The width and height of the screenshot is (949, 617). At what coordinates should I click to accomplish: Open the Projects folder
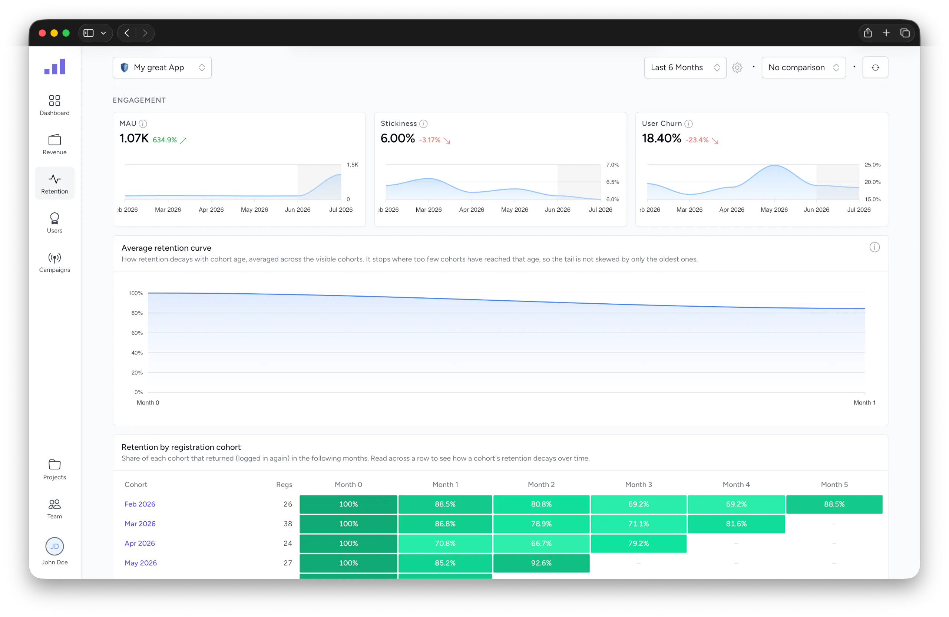[54, 469]
